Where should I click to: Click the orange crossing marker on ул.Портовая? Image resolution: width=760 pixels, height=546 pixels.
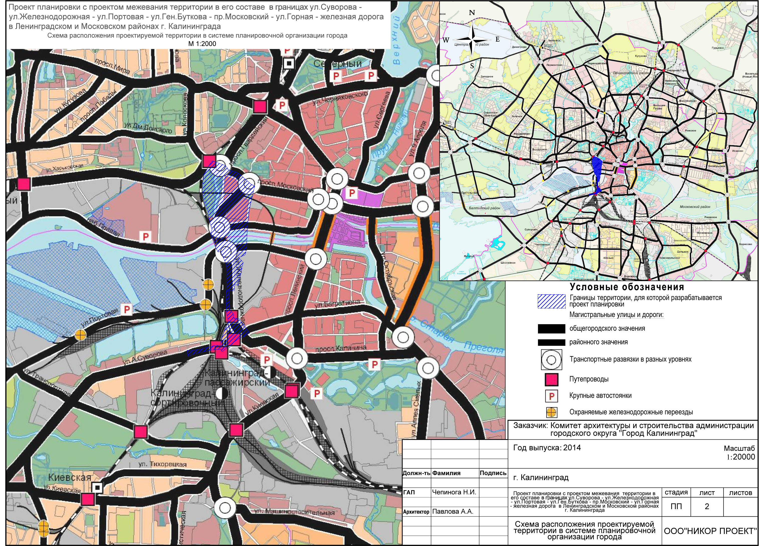pyautogui.click(x=80, y=335)
